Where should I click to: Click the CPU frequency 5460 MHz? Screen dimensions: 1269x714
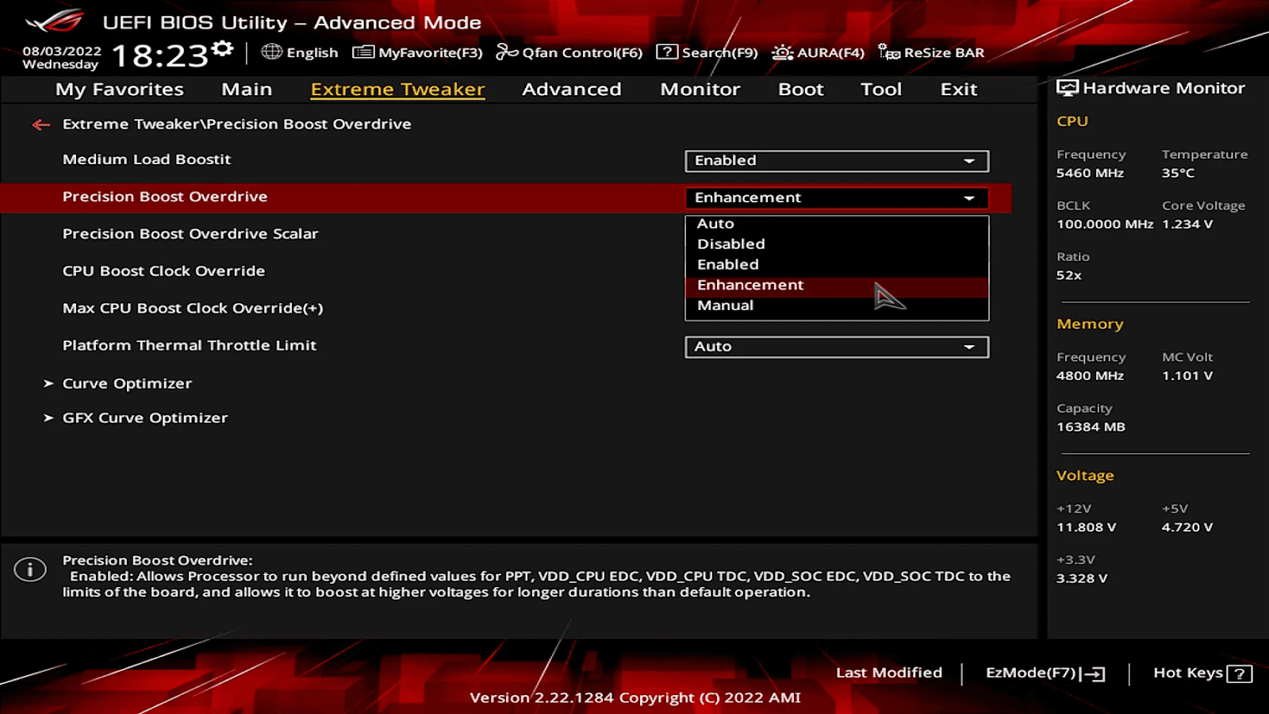(1090, 173)
